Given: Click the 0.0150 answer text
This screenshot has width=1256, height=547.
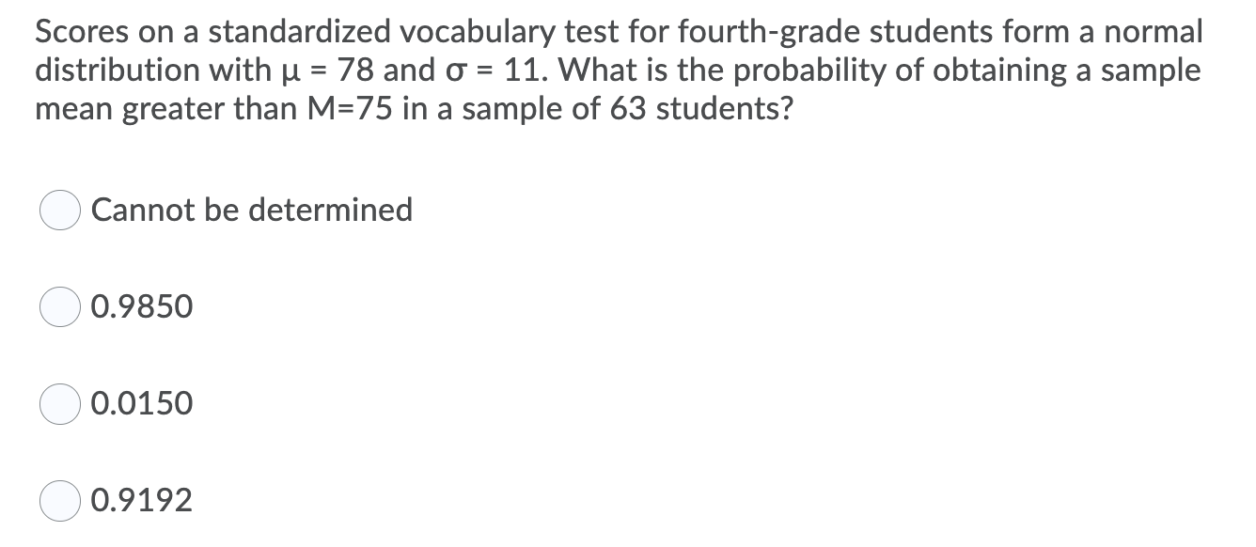Looking at the screenshot, I should [x=141, y=404].
